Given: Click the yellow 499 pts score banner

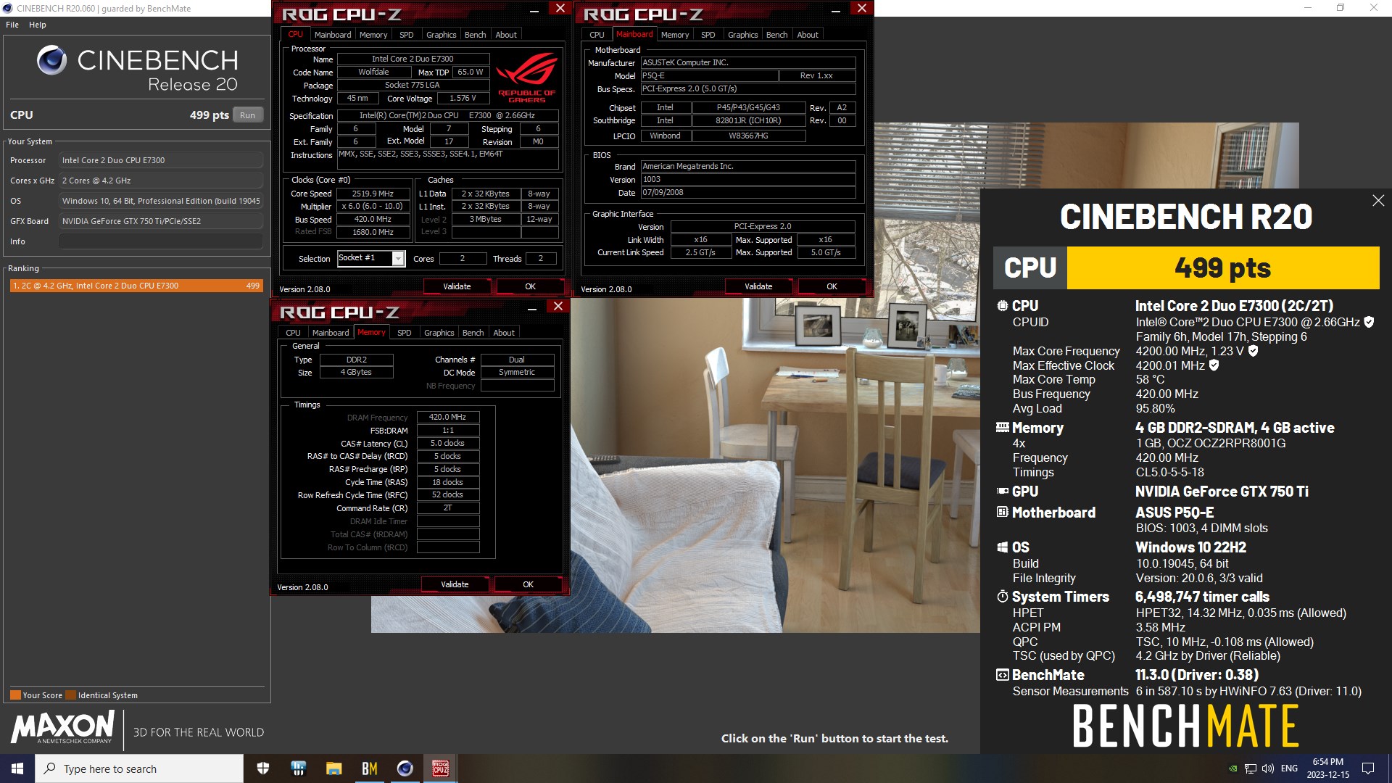Looking at the screenshot, I should (x=1223, y=268).
